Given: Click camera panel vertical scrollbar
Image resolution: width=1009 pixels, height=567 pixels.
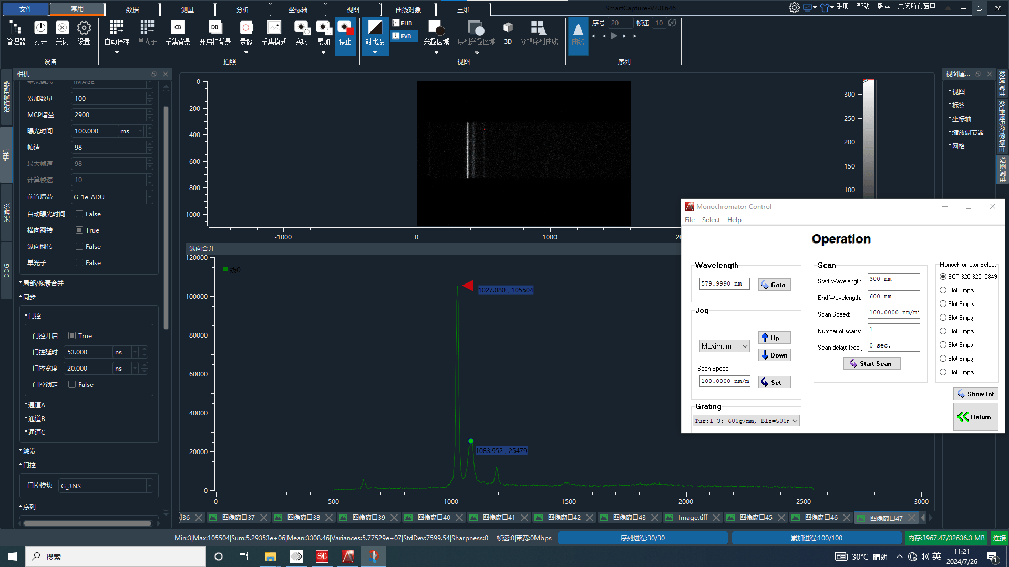Looking at the screenshot, I should [166, 218].
